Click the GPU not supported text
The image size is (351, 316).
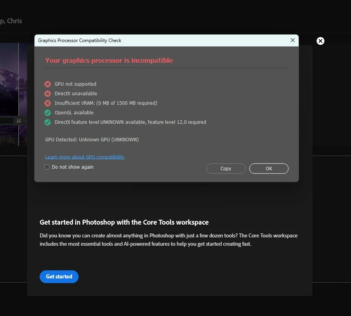tap(75, 84)
